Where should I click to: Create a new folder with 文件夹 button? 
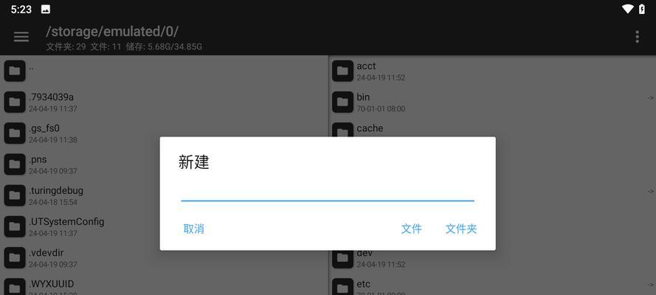point(461,229)
